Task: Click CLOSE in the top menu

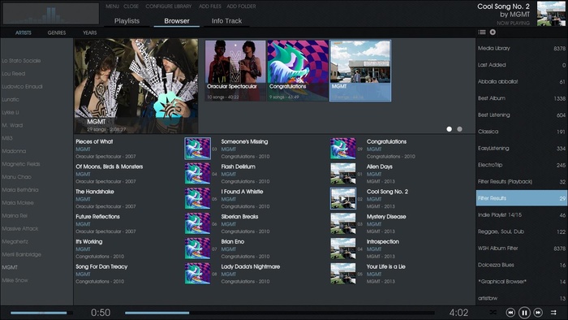Action: pyautogui.click(x=131, y=6)
